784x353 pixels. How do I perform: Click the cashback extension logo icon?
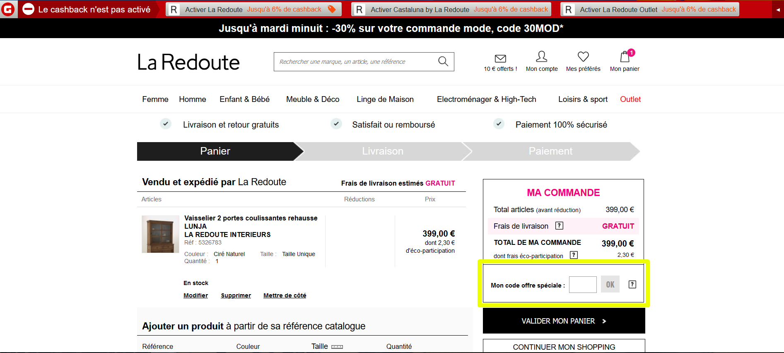(x=8, y=9)
